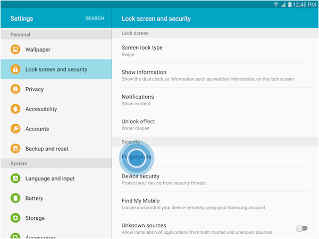Open Find My Mobile option
Image resolution: width=319 pixels, height=239 pixels.
tap(215, 203)
